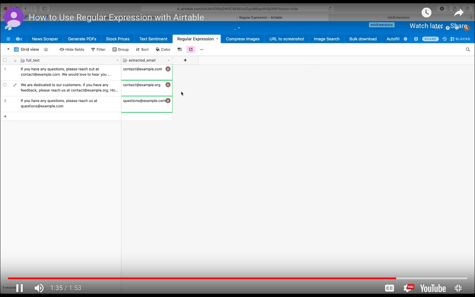The image size is (475, 297).
Task: Go to the Image Search tab
Action: pos(327,39)
